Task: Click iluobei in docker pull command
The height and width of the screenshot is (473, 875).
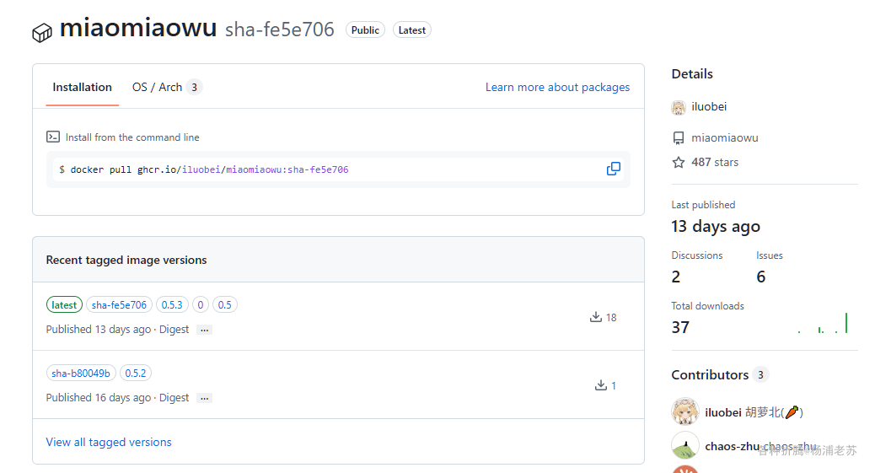Action: [x=201, y=169]
